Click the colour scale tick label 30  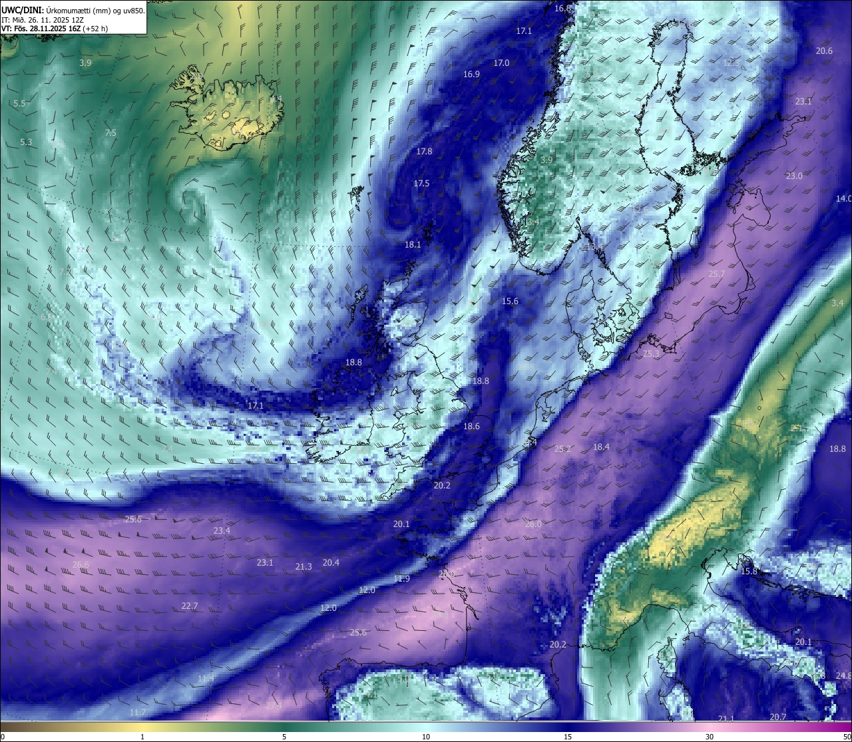point(710,737)
